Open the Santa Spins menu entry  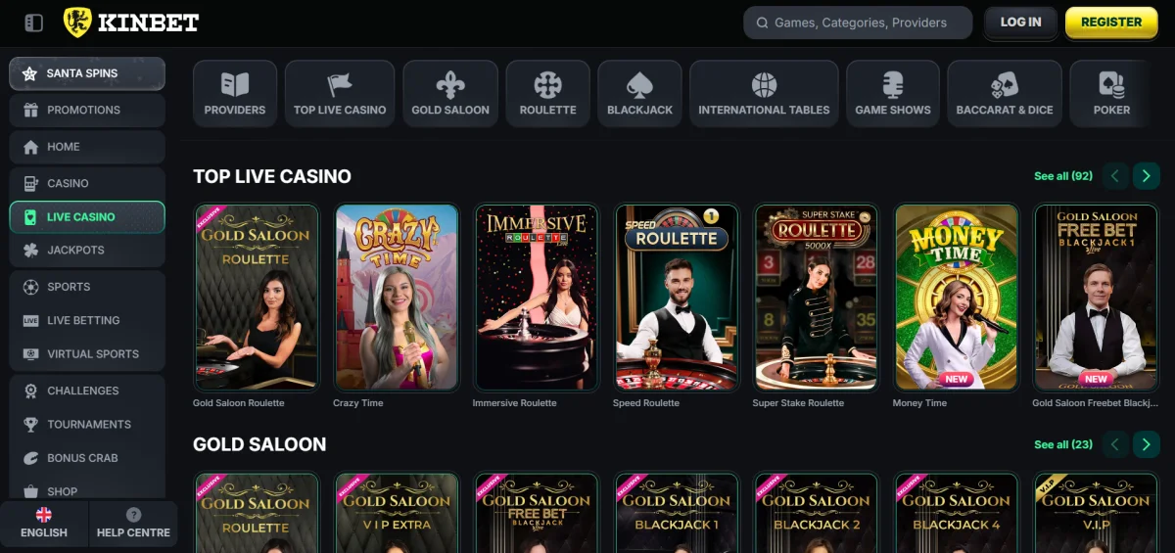tap(87, 73)
